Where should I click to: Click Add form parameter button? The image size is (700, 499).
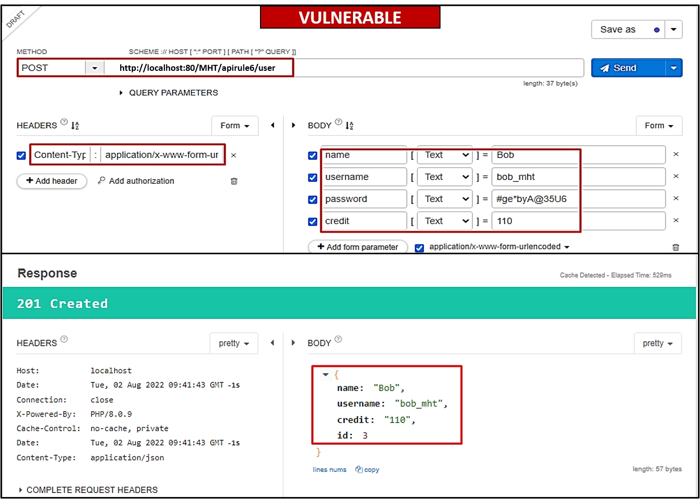point(358,247)
